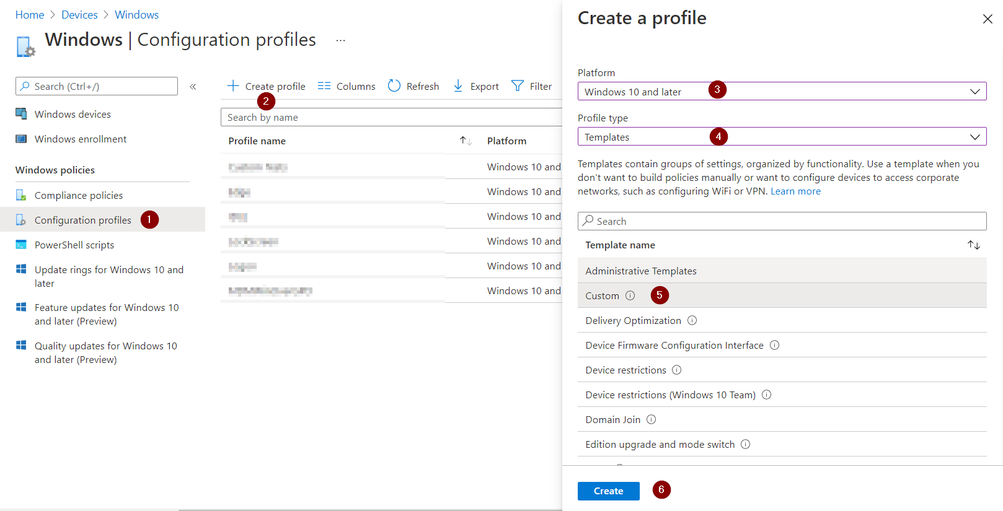Viewport: 1003px width, 511px height.
Task: Open Quality updates for Windows 10 and later
Action: [106, 352]
